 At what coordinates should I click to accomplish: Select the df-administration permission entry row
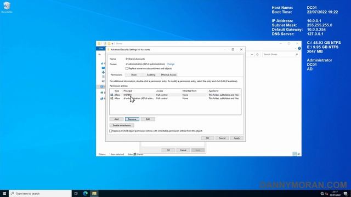(x=175, y=99)
